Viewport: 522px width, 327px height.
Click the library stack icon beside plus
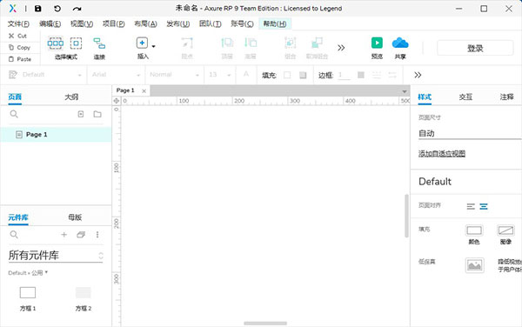(x=81, y=235)
